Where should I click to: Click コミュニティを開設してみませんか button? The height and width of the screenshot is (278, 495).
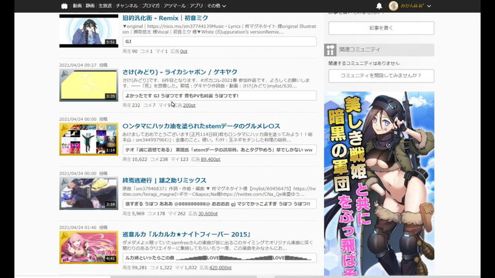coord(381,76)
